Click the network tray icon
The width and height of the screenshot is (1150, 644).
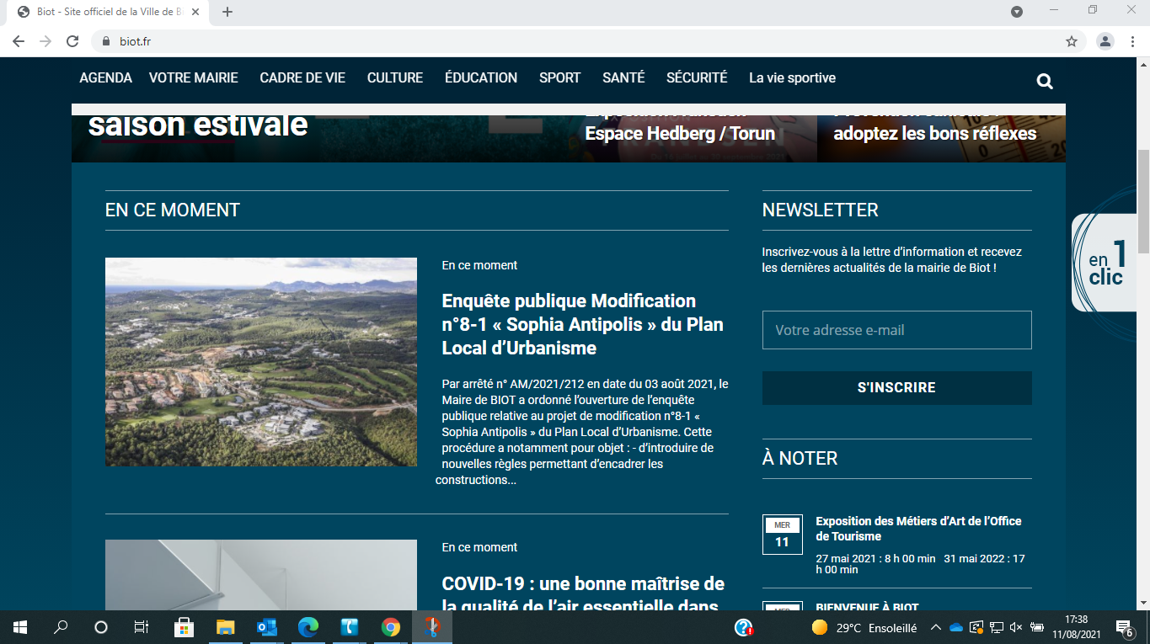click(996, 627)
